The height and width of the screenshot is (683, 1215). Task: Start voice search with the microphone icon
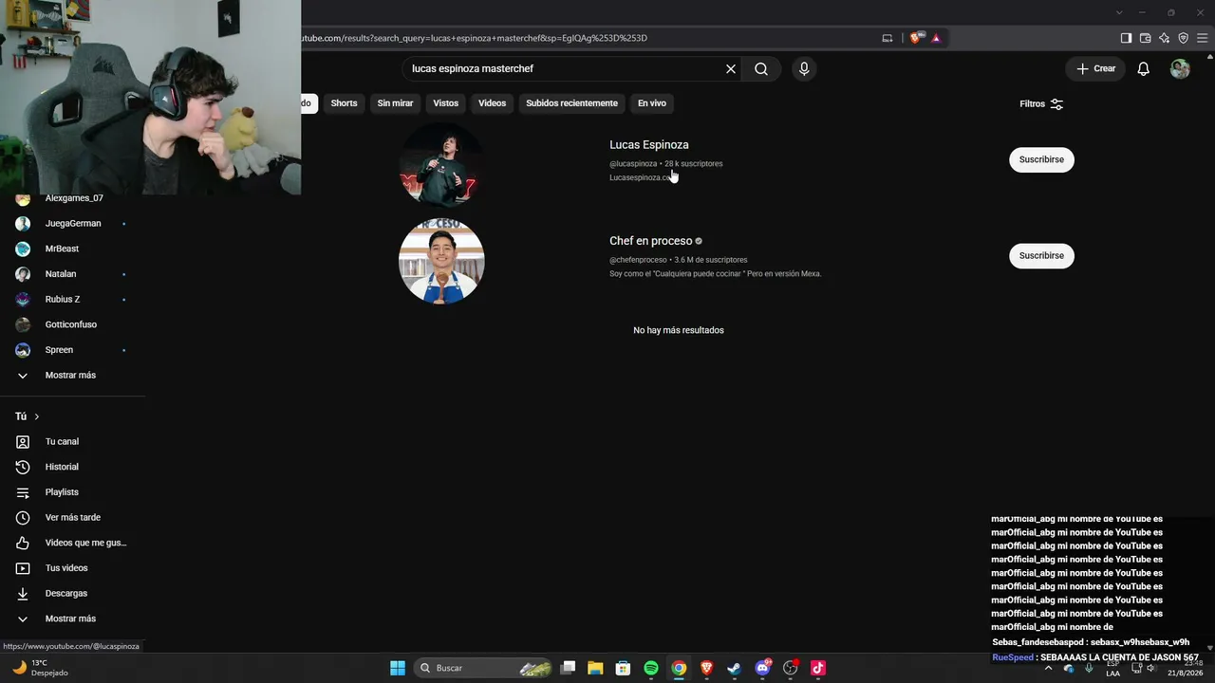click(804, 68)
